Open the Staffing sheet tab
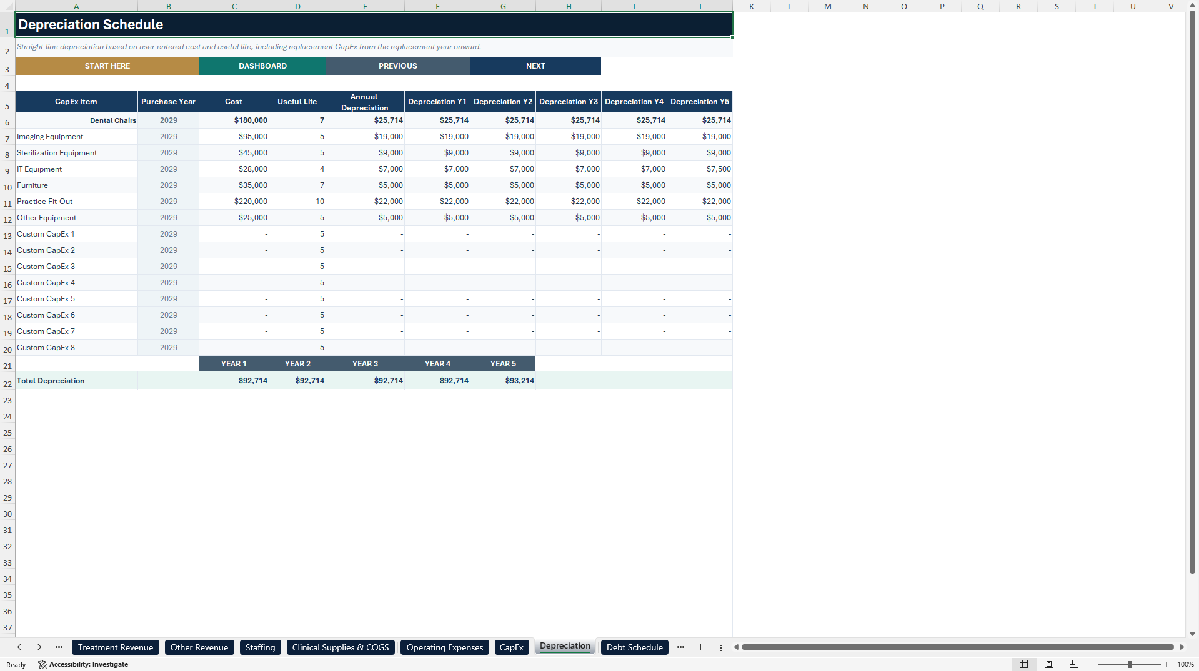Image resolution: width=1199 pixels, height=671 pixels. (x=261, y=647)
